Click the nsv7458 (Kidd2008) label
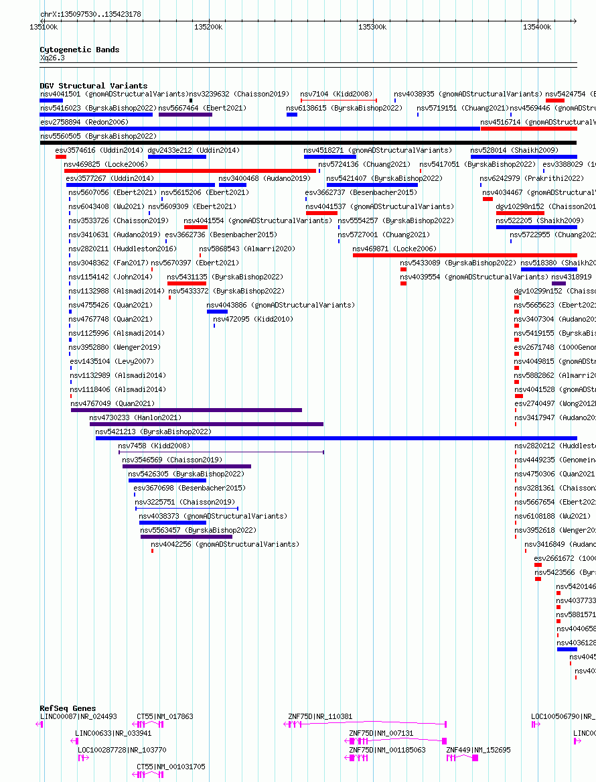Viewport: 596px width, 782px height. point(154,446)
